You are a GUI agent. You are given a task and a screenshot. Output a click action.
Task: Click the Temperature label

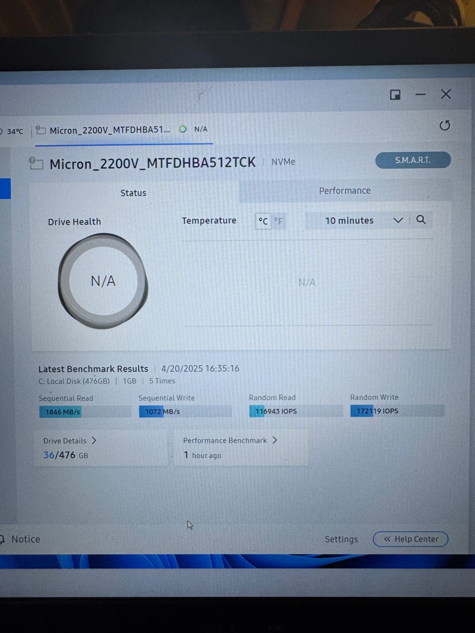209,221
